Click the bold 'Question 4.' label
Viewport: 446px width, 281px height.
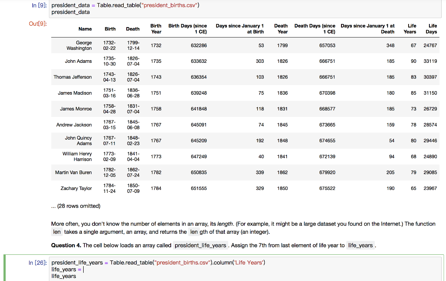pyautogui.click(x=66, y=245)
